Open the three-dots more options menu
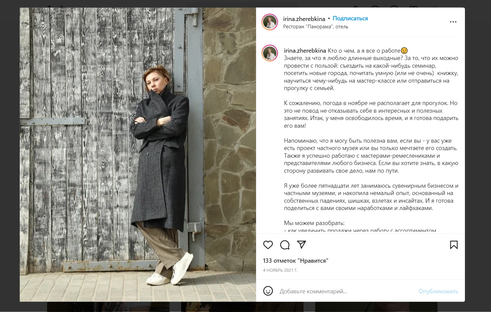The height and width of the screenshot is (312, 491). [x=453, y=22]
